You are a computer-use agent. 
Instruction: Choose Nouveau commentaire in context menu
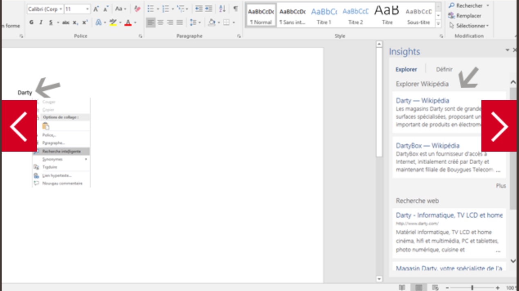61,183
